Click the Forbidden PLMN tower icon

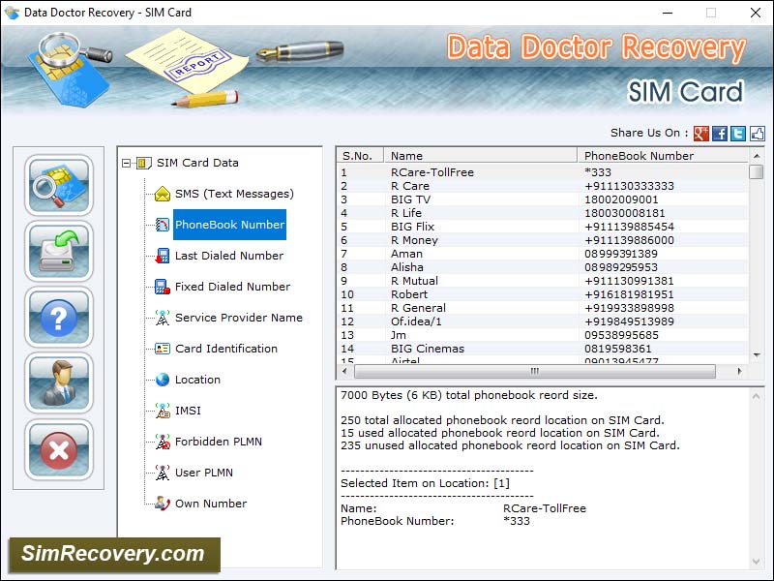tap(163, 442)
